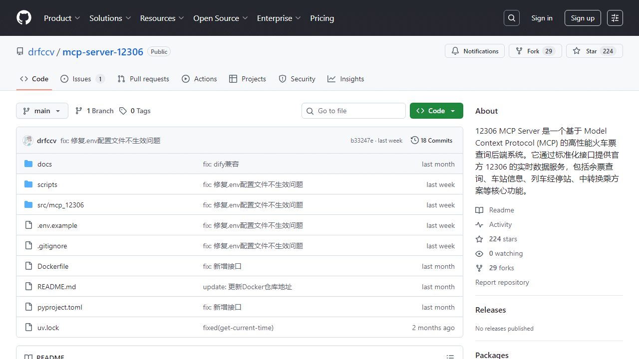Switch to the Projects tab

click(248, 79)
